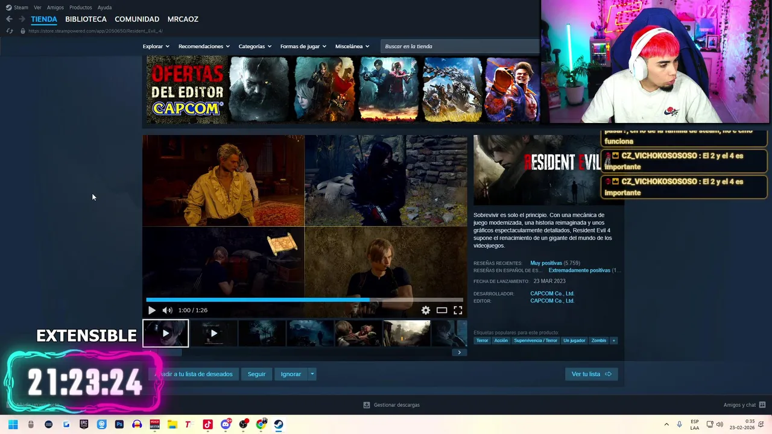Open Audacity from taskbar
Image resolution: width=772 pixels, height=434 pixels.
[137, 424]
